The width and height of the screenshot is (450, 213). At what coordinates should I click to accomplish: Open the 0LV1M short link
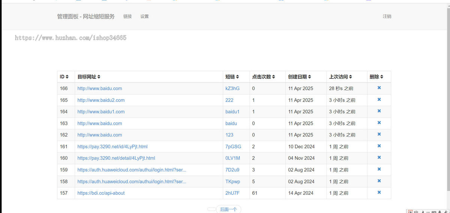pyautogui.click(x=233, y=158)
